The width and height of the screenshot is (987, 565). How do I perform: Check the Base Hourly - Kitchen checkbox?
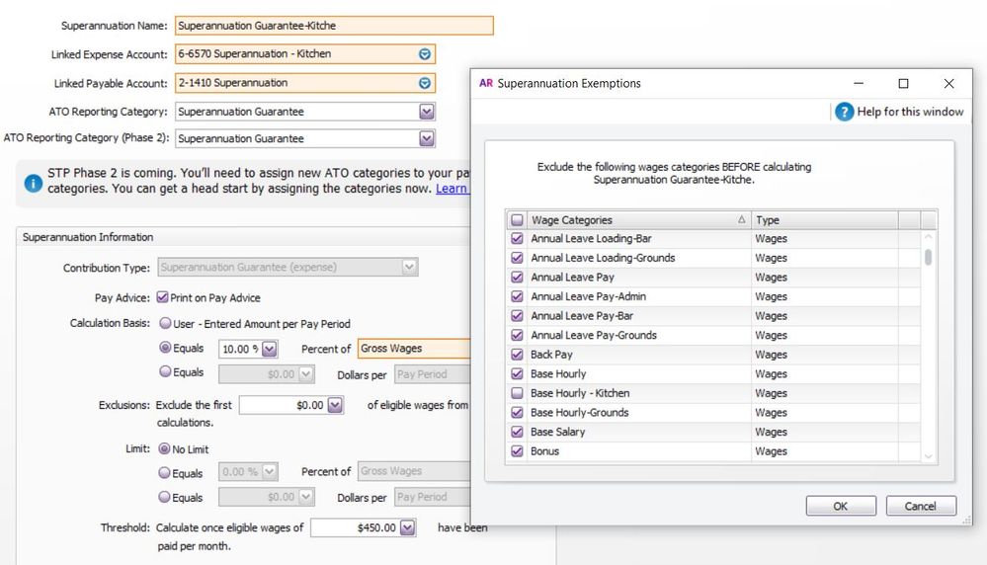516,393
